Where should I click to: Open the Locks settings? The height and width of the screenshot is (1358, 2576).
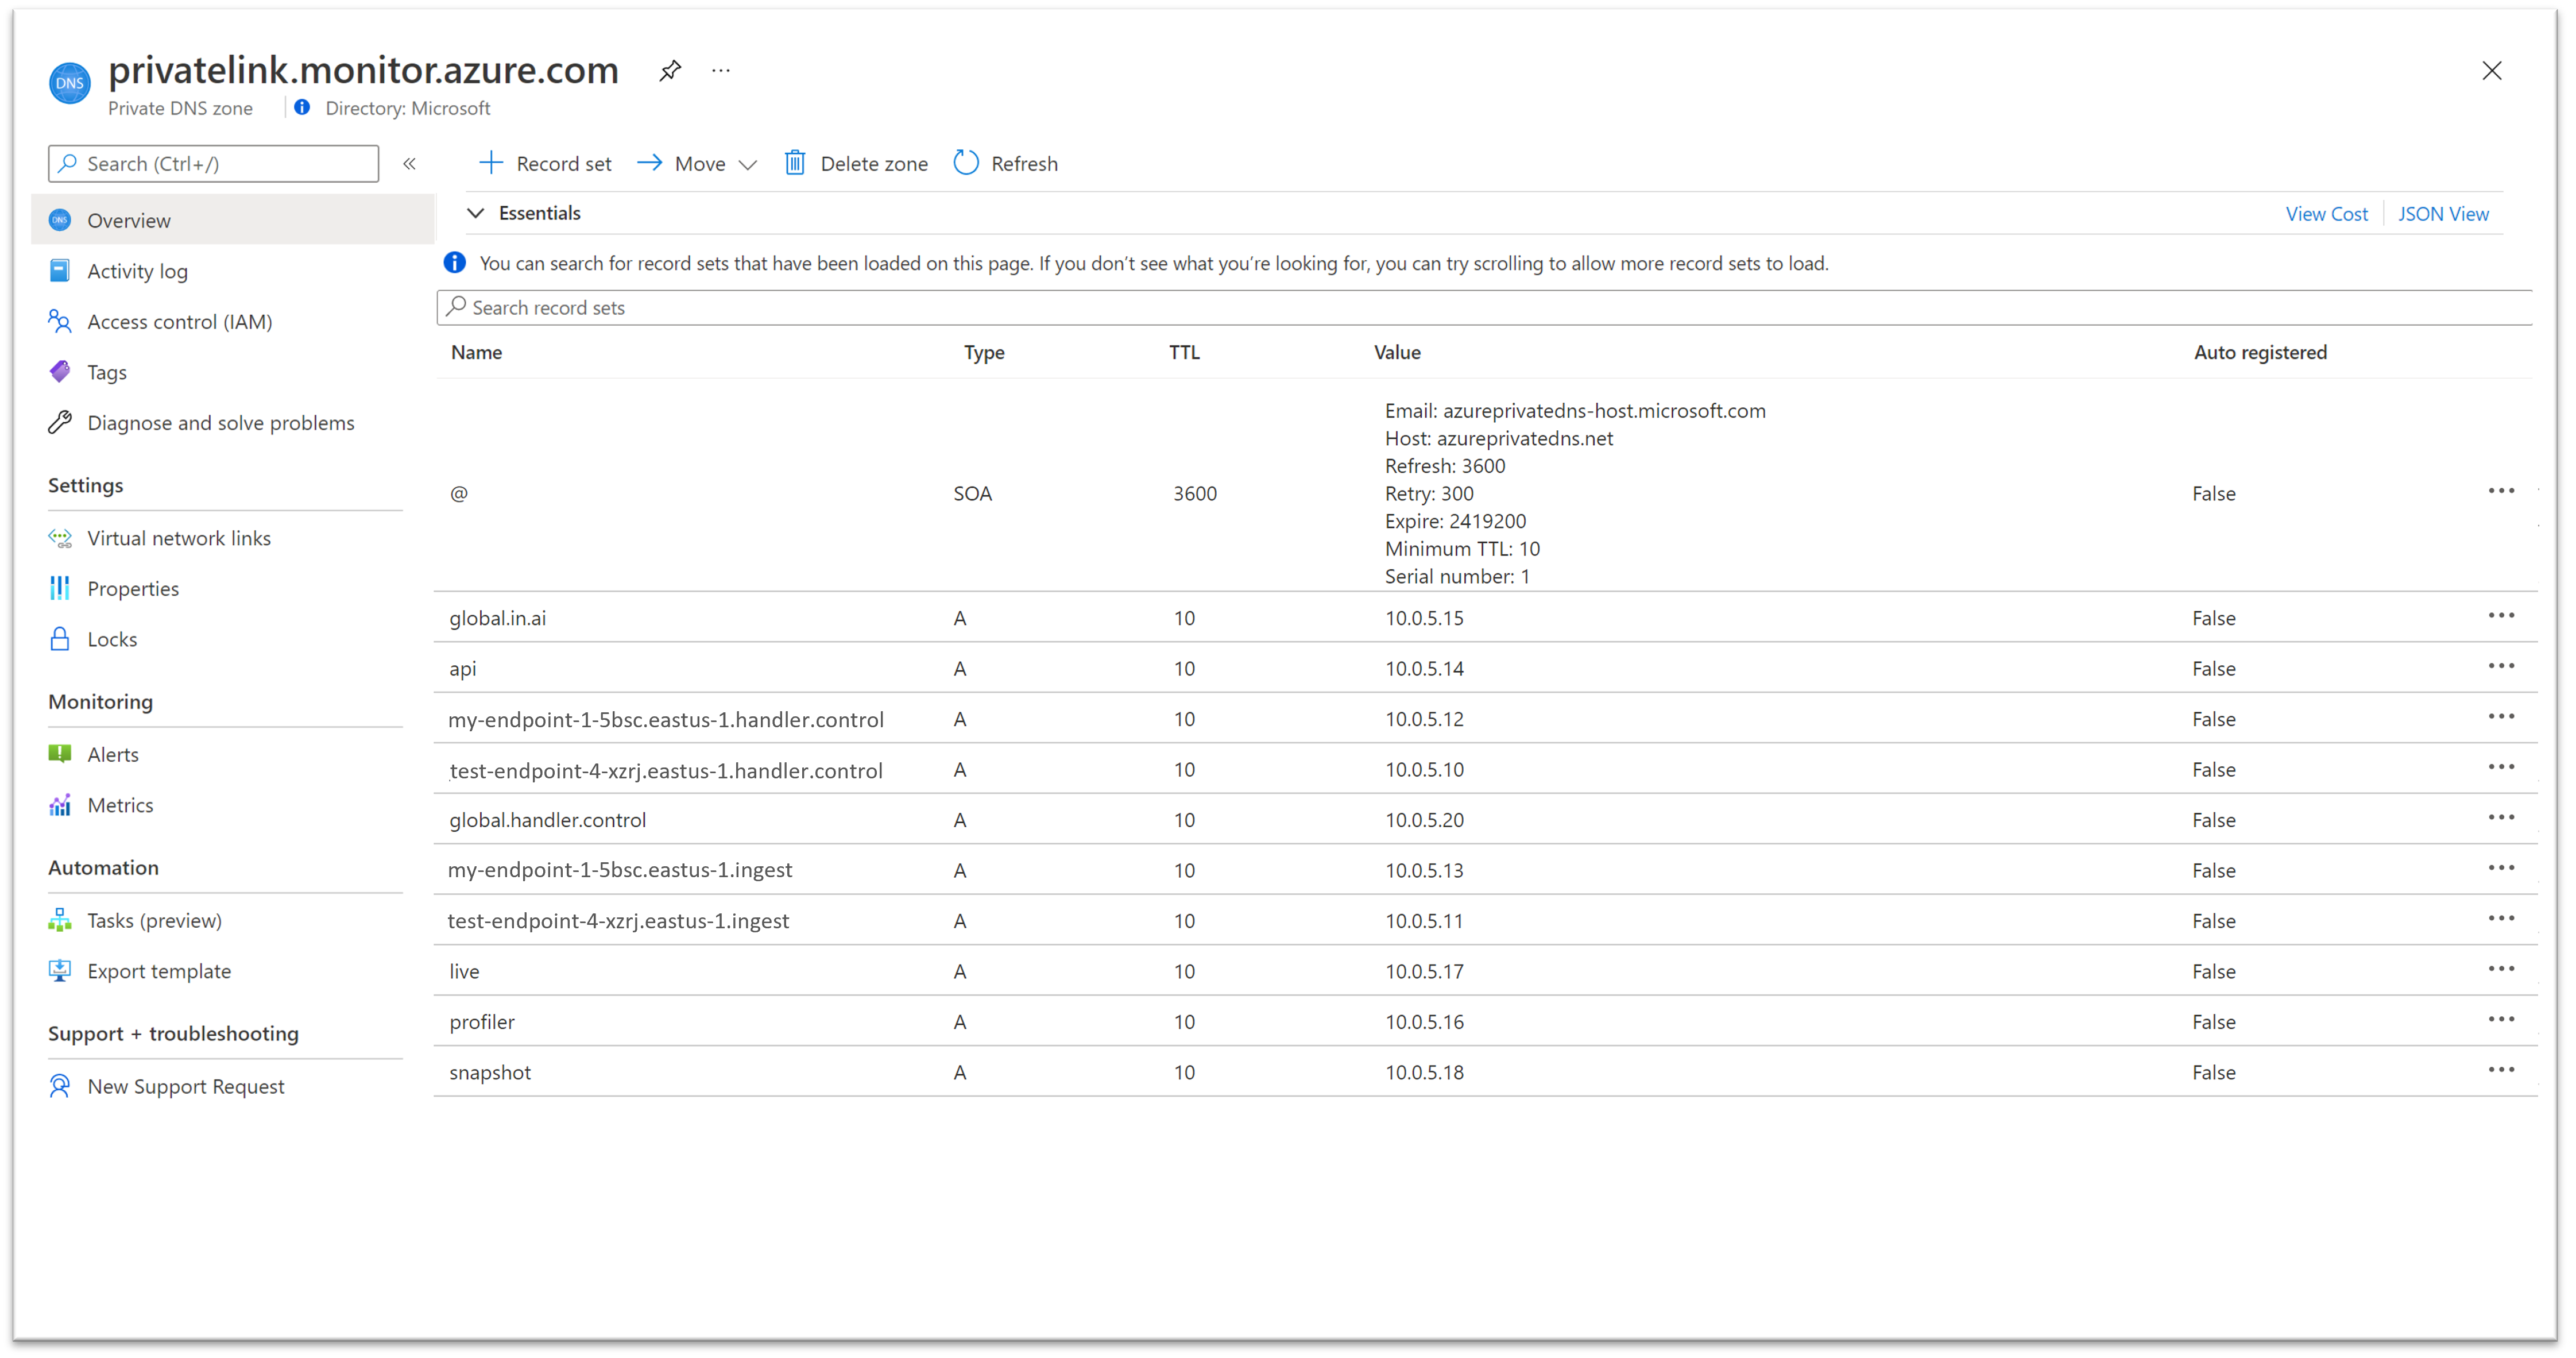[112, 638]
